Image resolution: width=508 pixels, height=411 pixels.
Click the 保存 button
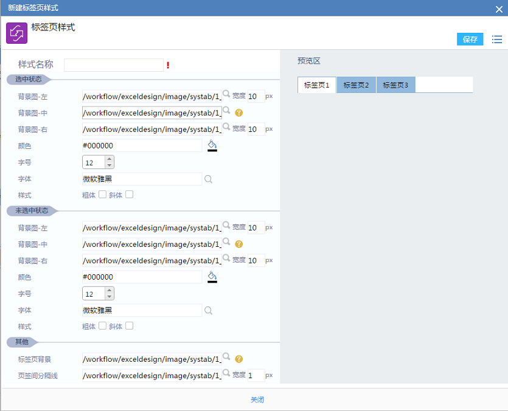(470, 39)
